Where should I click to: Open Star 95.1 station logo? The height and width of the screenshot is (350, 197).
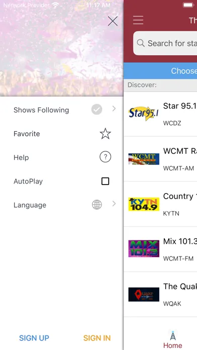[144, 114]
